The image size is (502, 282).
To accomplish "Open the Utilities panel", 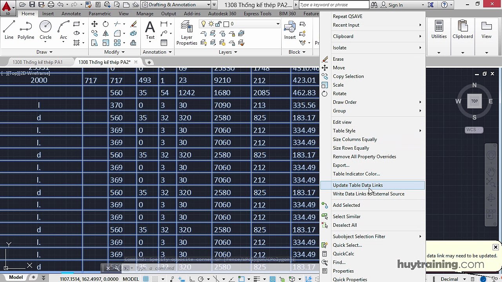I will [439, 37].
